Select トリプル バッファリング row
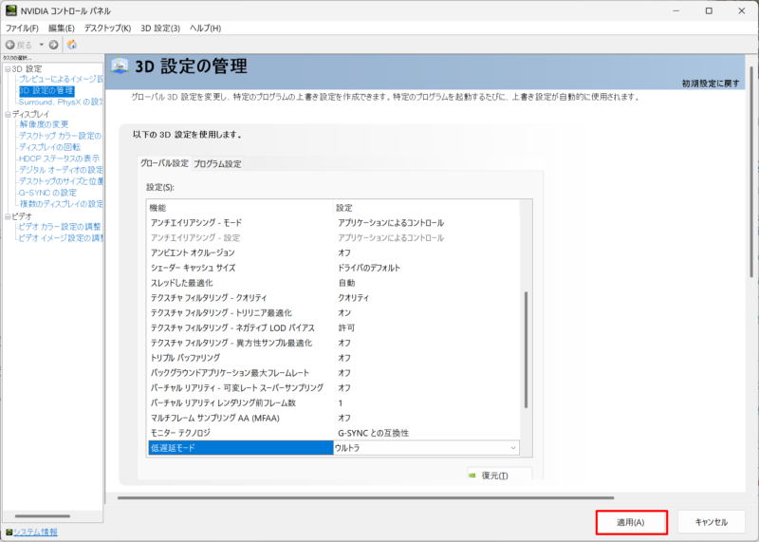The image size is (759, 542). pos(334,358)
